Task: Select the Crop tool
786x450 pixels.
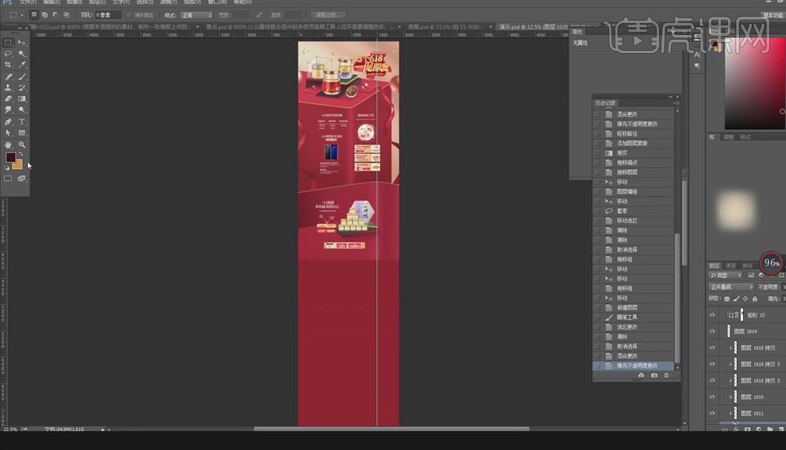Action: coord(9,65)
